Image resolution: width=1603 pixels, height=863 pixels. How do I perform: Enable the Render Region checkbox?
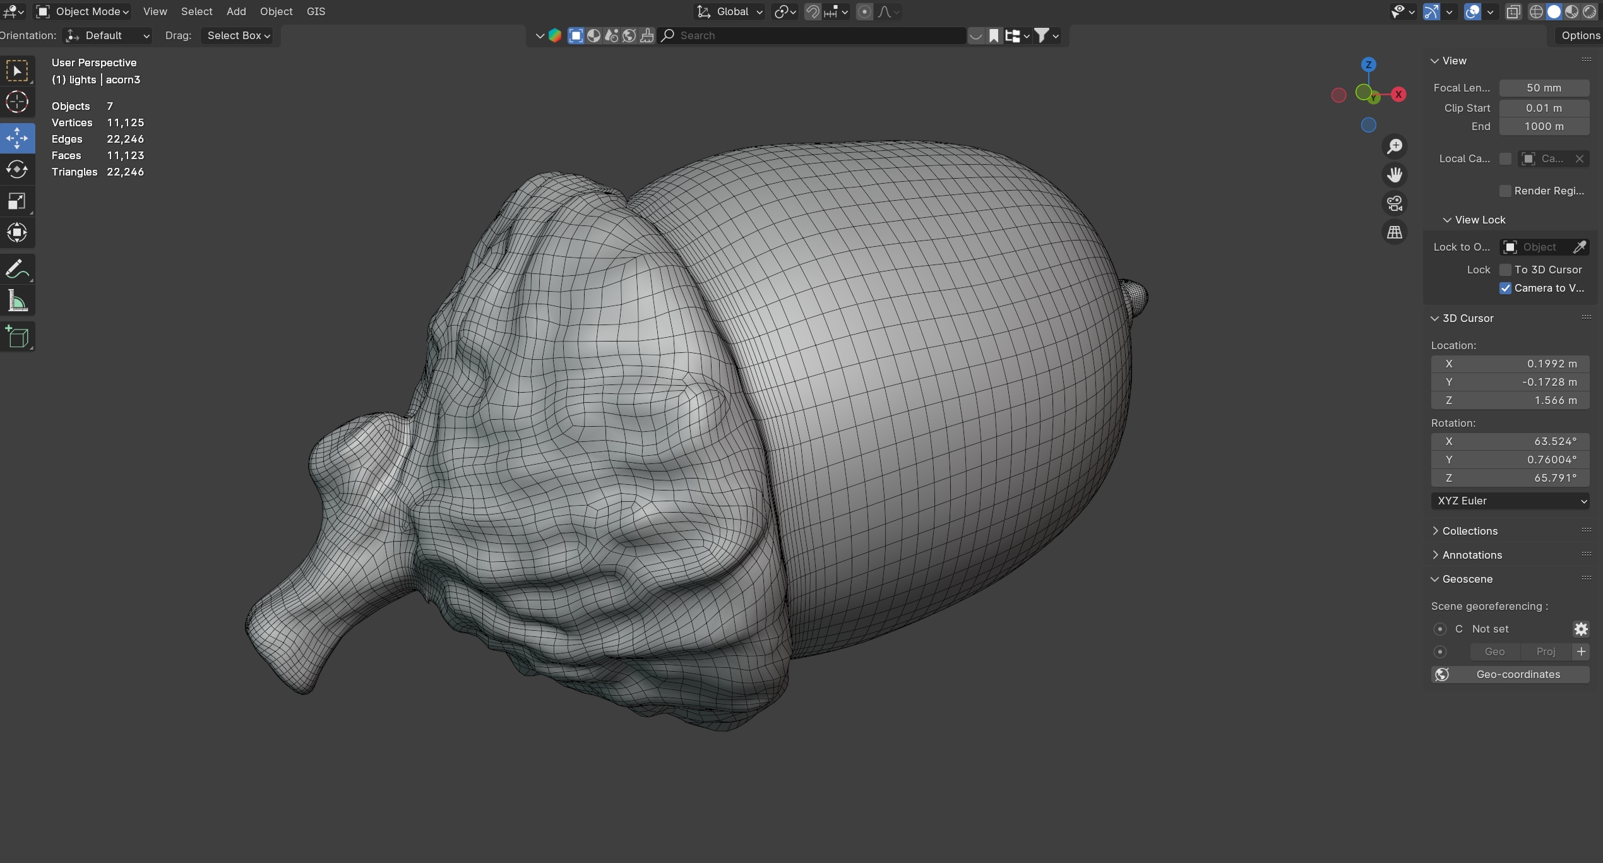tap(1505, 191)
